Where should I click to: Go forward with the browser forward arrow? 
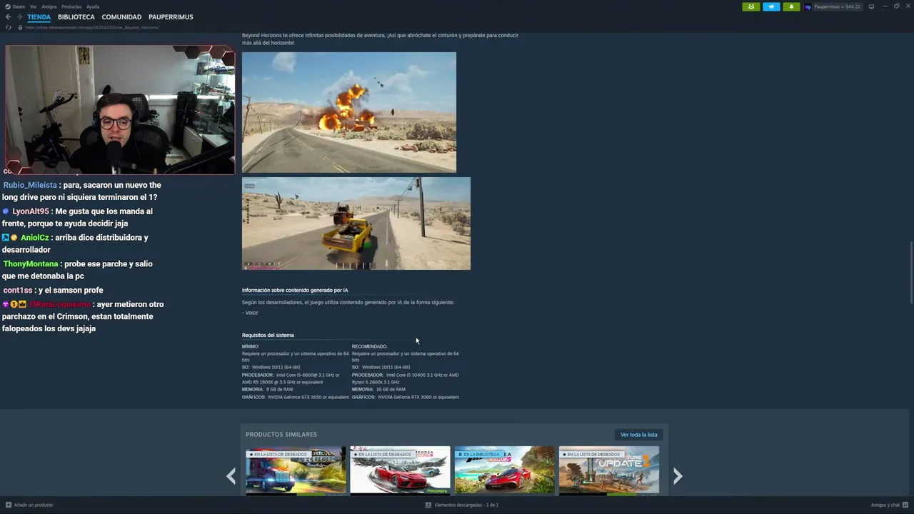[19, 17]
